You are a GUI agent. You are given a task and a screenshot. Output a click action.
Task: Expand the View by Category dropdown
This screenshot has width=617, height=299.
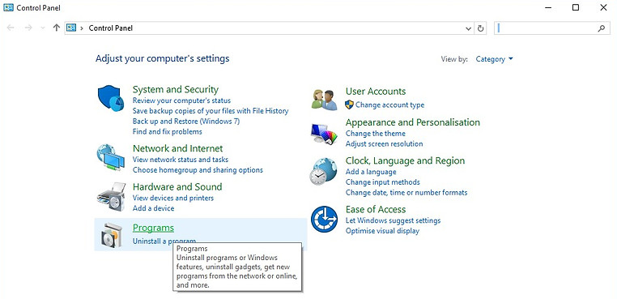(x=494, y=59)
